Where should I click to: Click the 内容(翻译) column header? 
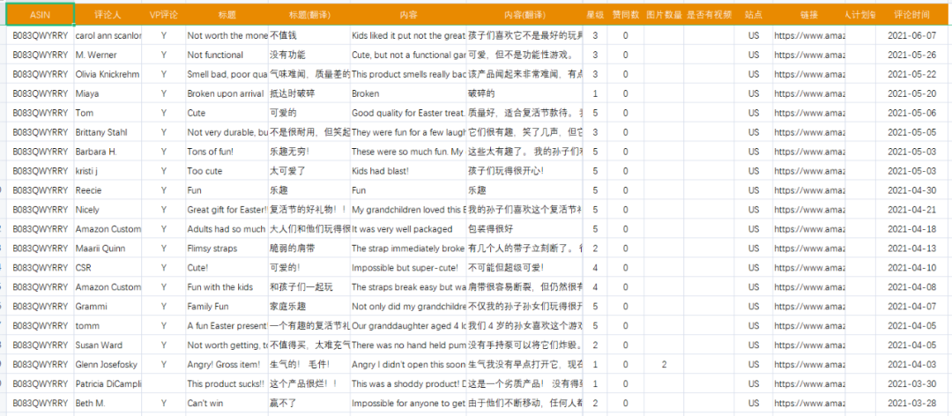coord(524,15)
